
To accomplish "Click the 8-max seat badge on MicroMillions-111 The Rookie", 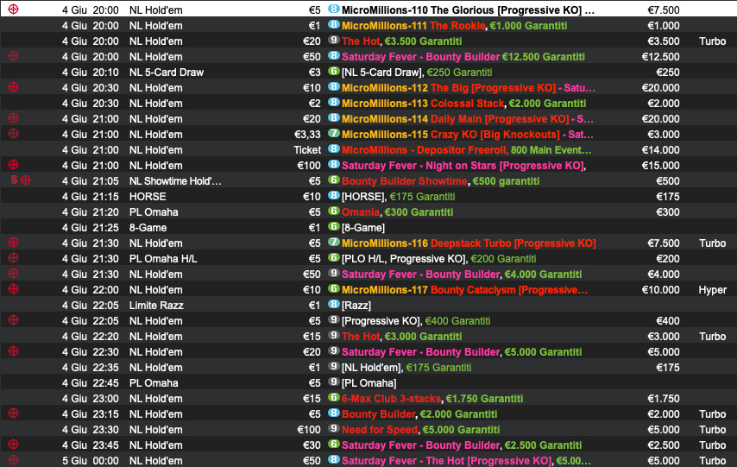I will tap(334, 24).
